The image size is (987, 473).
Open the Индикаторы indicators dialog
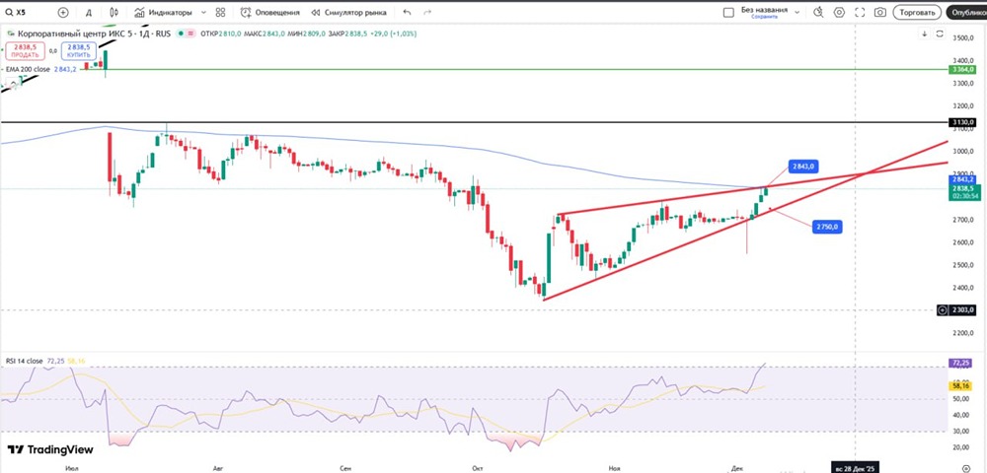click(x=163, y=12)
